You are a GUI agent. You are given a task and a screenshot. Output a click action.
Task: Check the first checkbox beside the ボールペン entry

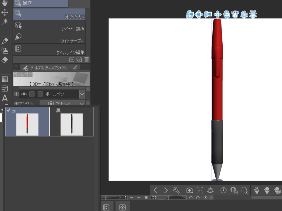point(32,94)
